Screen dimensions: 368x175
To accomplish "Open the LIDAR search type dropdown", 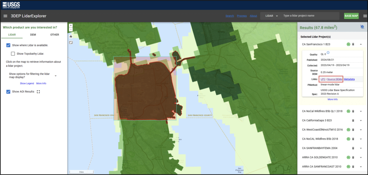I will [272, 16].
